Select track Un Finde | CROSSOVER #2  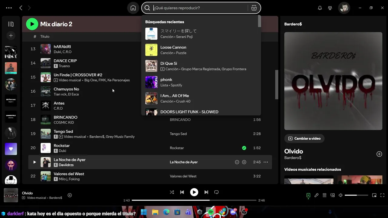pos(78,75)
